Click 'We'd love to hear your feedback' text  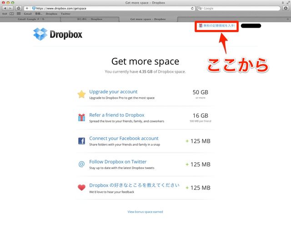(111, 192)
